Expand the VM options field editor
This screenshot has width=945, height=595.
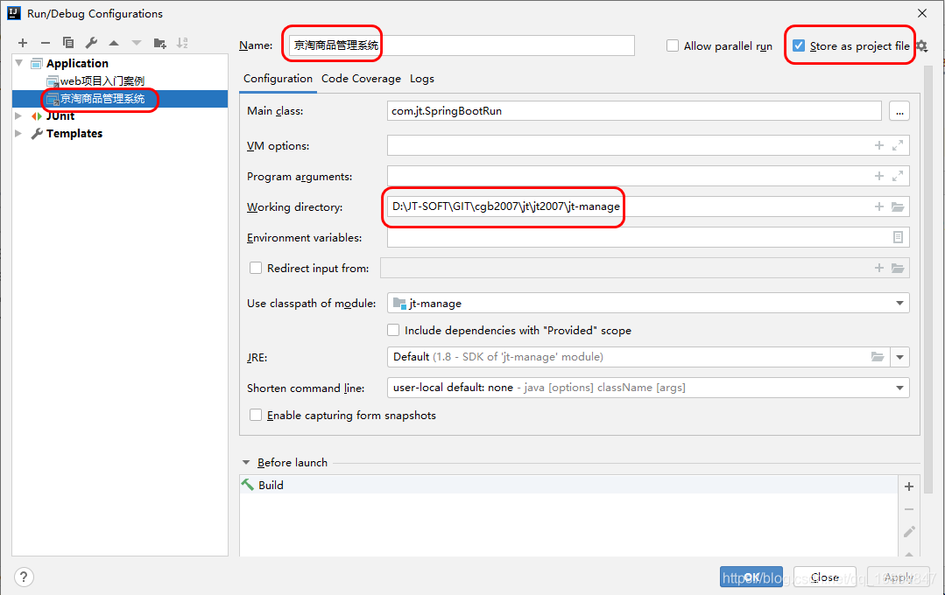898,145
